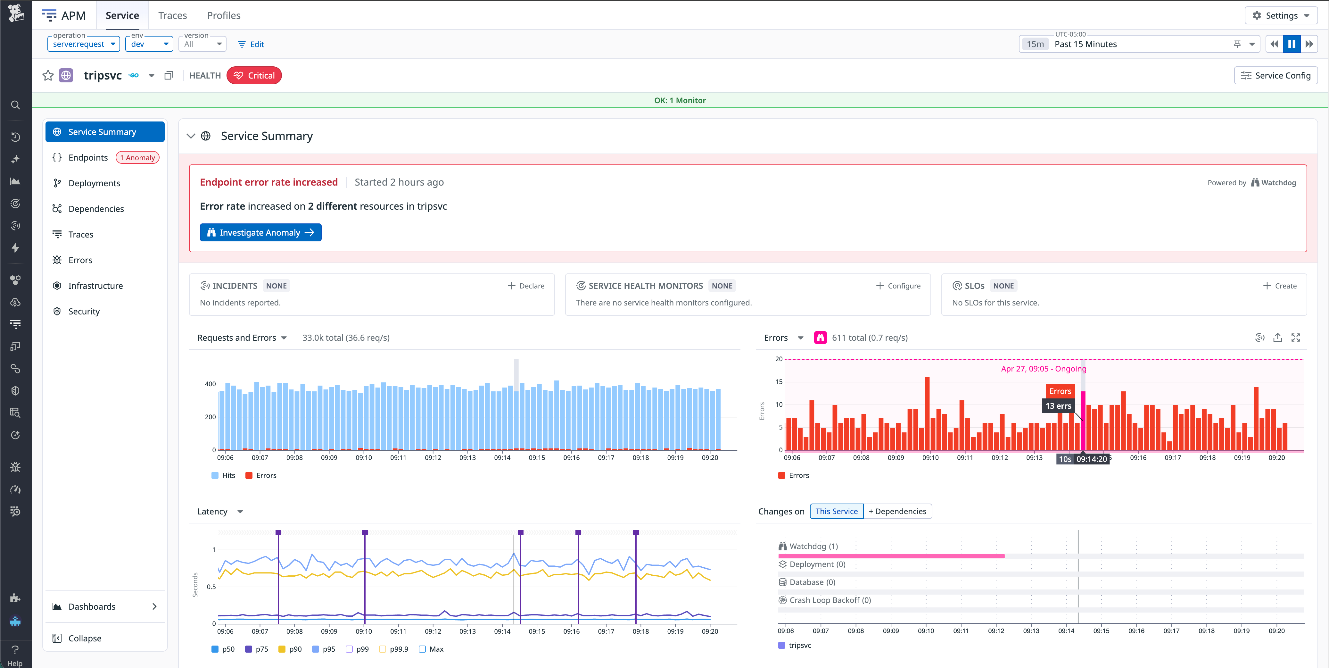Viewport: 1329px width, 668px height.
Task: Open search from the left sidebar
Action: point(15,105)
